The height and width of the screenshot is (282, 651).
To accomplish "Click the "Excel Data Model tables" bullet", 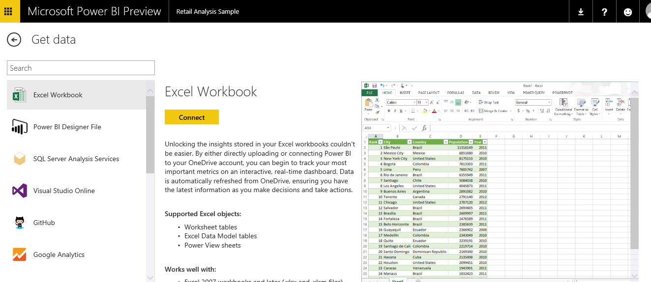I will click(x=221, y=236).
